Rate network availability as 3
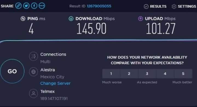This screenshot has width=197, height=107. coord(147,74)
